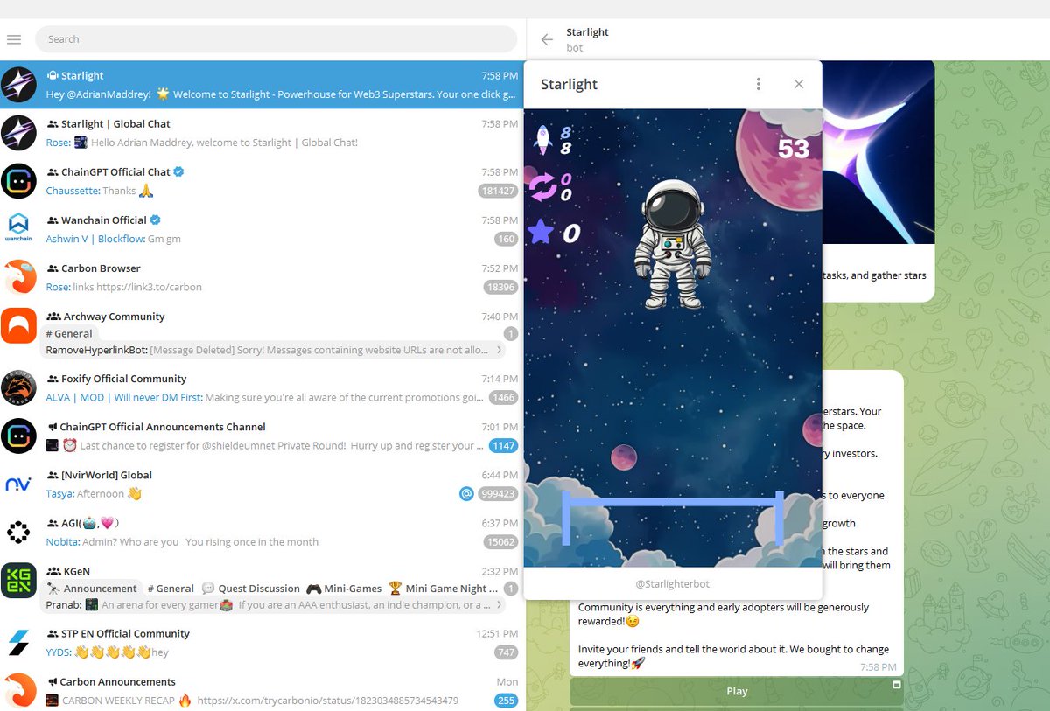The height and width of the screenshot is (711, 1050).
Task: Click the Starlight title in chat header
Action: [x=587, y=32]
